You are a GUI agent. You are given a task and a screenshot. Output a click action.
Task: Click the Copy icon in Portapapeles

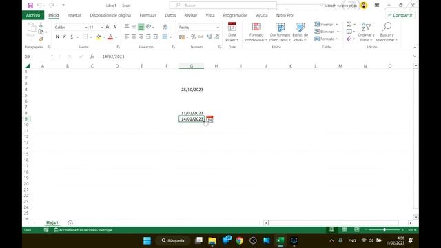click(x=41, y=32)
